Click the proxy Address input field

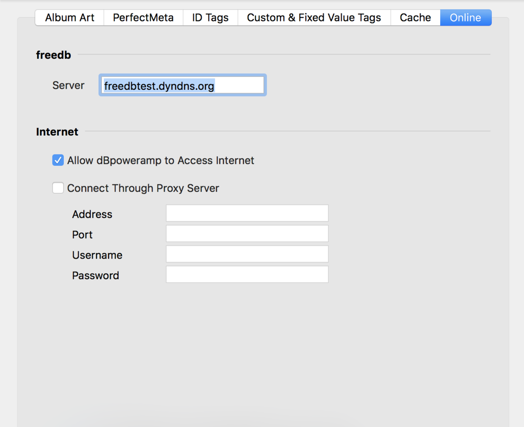point(247,213)
